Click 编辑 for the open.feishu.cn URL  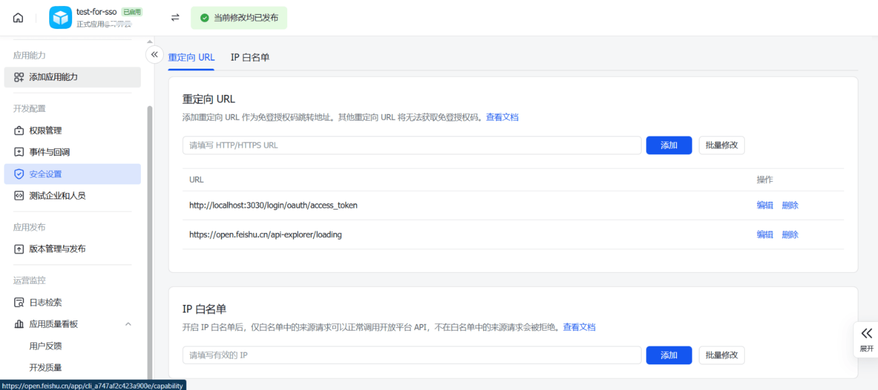[764, 235]
